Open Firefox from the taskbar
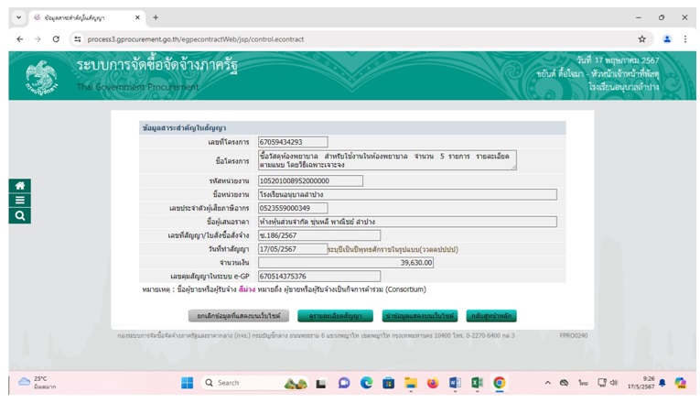The image size is (700, 403). (x=433, y=383)
